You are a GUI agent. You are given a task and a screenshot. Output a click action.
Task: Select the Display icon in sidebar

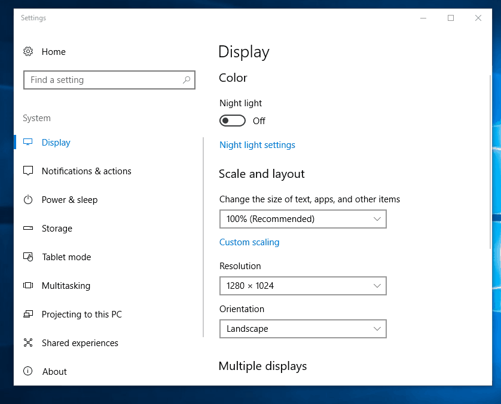pyautogui.click(x=28, y=143)
